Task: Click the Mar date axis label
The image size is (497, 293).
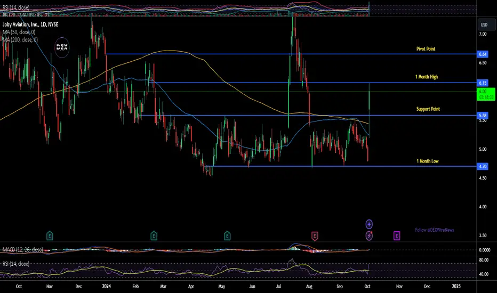Action: click(163, 287)
